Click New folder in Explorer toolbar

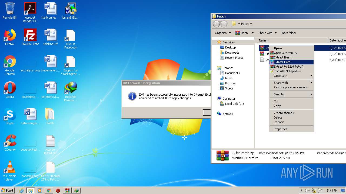click(289, 33)
